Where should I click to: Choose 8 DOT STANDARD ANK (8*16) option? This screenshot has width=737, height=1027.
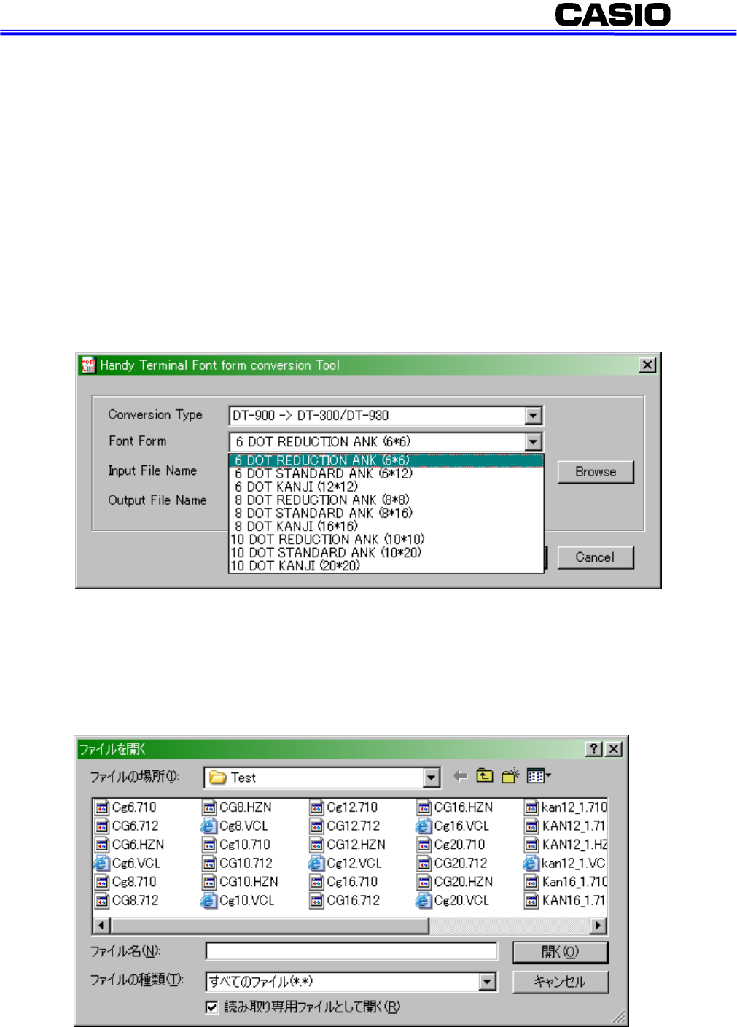(386, 513)
